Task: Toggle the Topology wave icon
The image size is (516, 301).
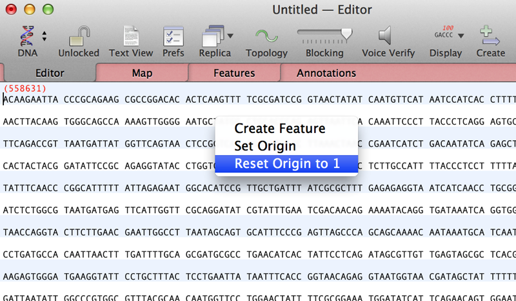Action: coord(266,36)
